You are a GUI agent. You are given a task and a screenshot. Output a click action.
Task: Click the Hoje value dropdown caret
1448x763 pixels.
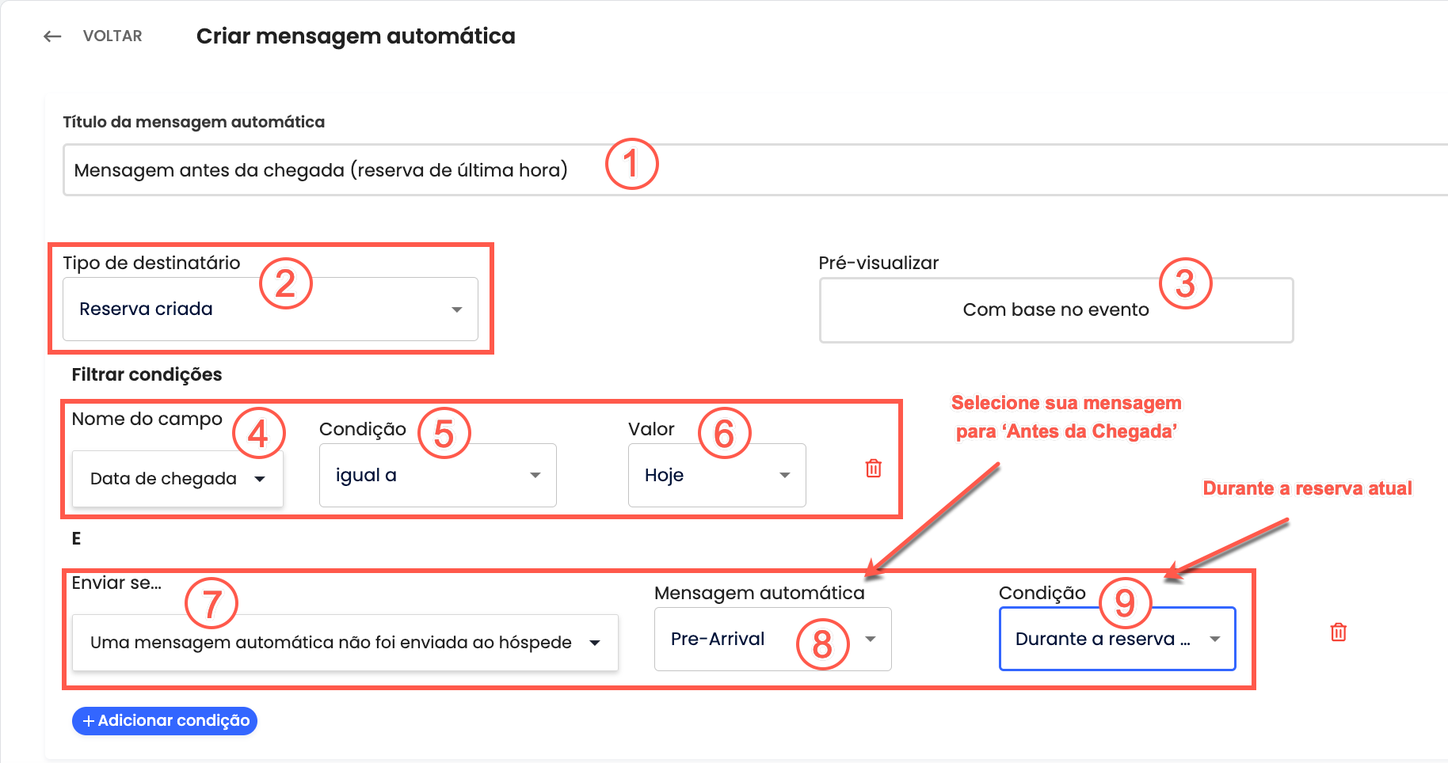pos(785,475)
